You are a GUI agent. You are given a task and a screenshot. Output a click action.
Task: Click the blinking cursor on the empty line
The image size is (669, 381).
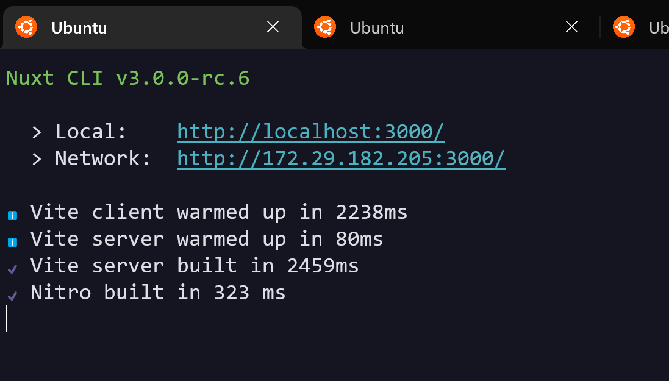click(6, 319)
